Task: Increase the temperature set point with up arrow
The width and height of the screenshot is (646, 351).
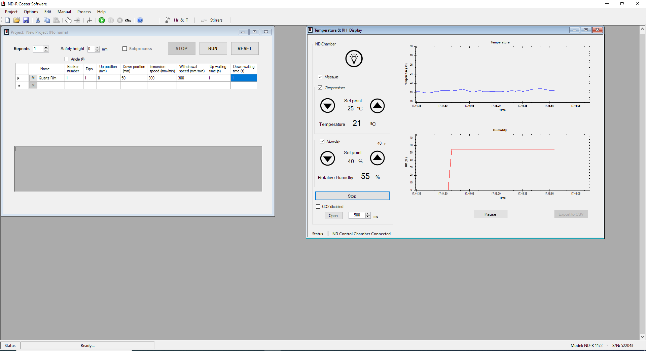Action: point(377,106)
